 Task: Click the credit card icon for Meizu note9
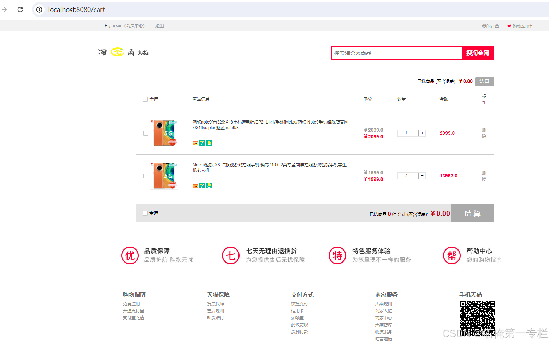click(195, 143)
